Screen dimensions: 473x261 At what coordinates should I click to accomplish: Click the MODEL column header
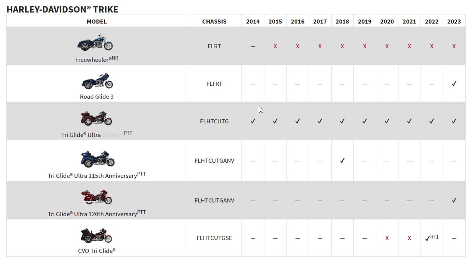[x=97, y=22]
